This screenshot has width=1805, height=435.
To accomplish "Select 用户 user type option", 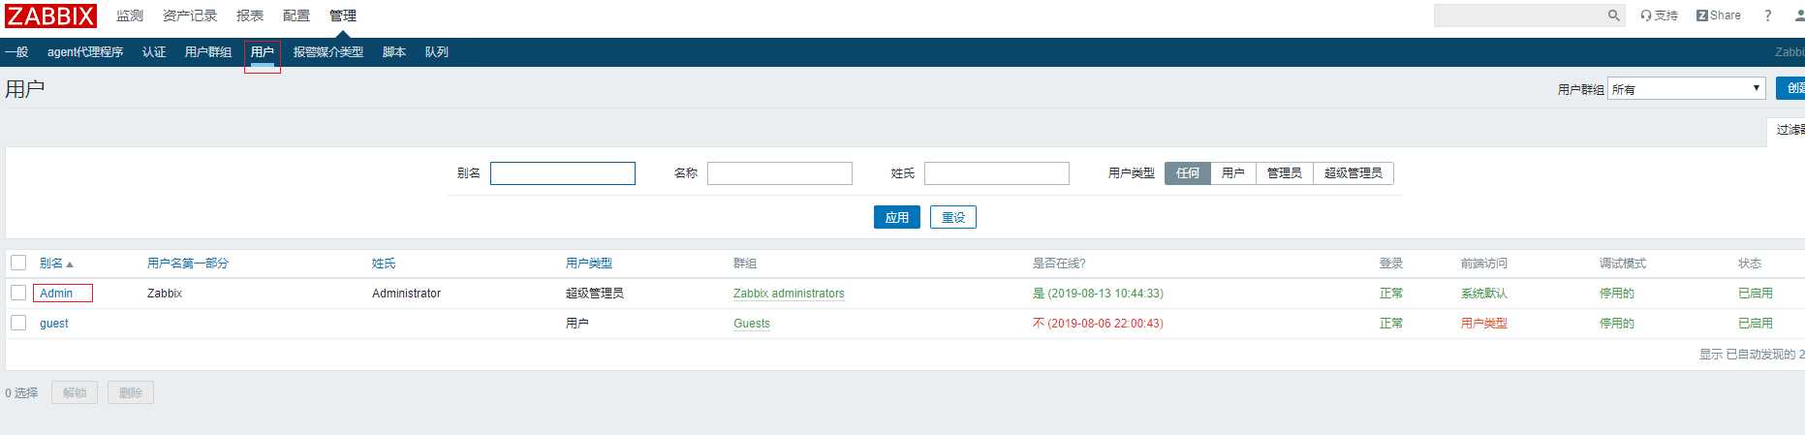I will (x=1233, y=173).
